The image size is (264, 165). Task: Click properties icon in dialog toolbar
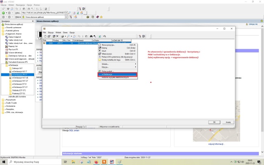click(49, 36)
